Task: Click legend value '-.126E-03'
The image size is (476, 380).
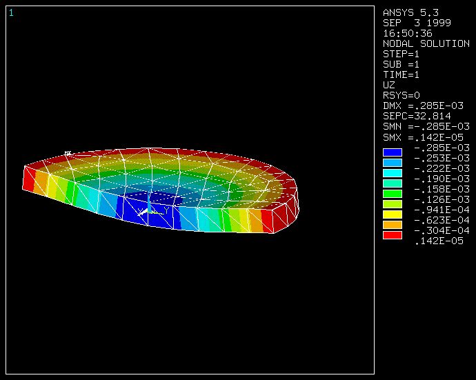Action: (x=442, y=199)
